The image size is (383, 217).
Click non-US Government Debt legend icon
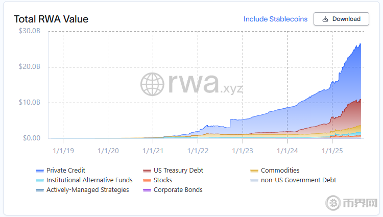(254, 180)
